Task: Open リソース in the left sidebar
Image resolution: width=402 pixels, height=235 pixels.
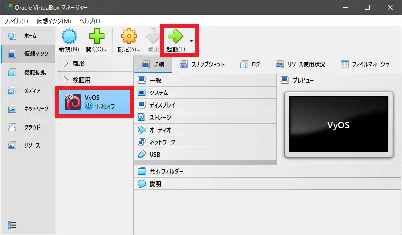Action: (28, 145)
